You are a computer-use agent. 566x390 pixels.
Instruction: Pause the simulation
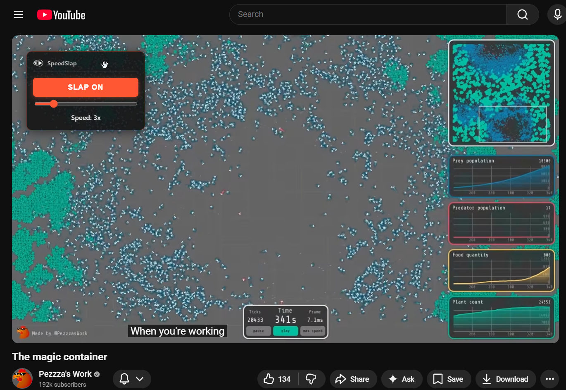pos(258,331)
